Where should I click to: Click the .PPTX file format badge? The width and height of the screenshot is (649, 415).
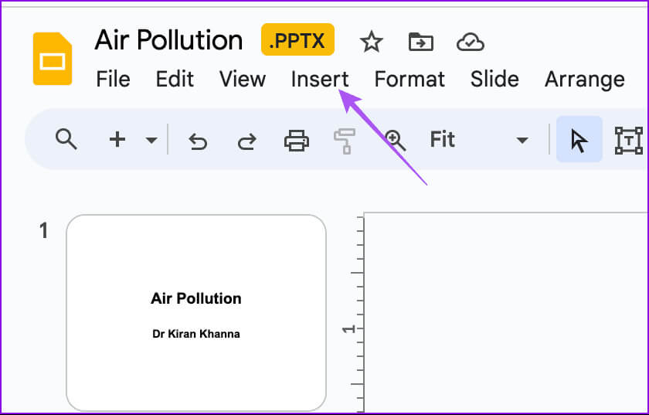coord(297,40)
